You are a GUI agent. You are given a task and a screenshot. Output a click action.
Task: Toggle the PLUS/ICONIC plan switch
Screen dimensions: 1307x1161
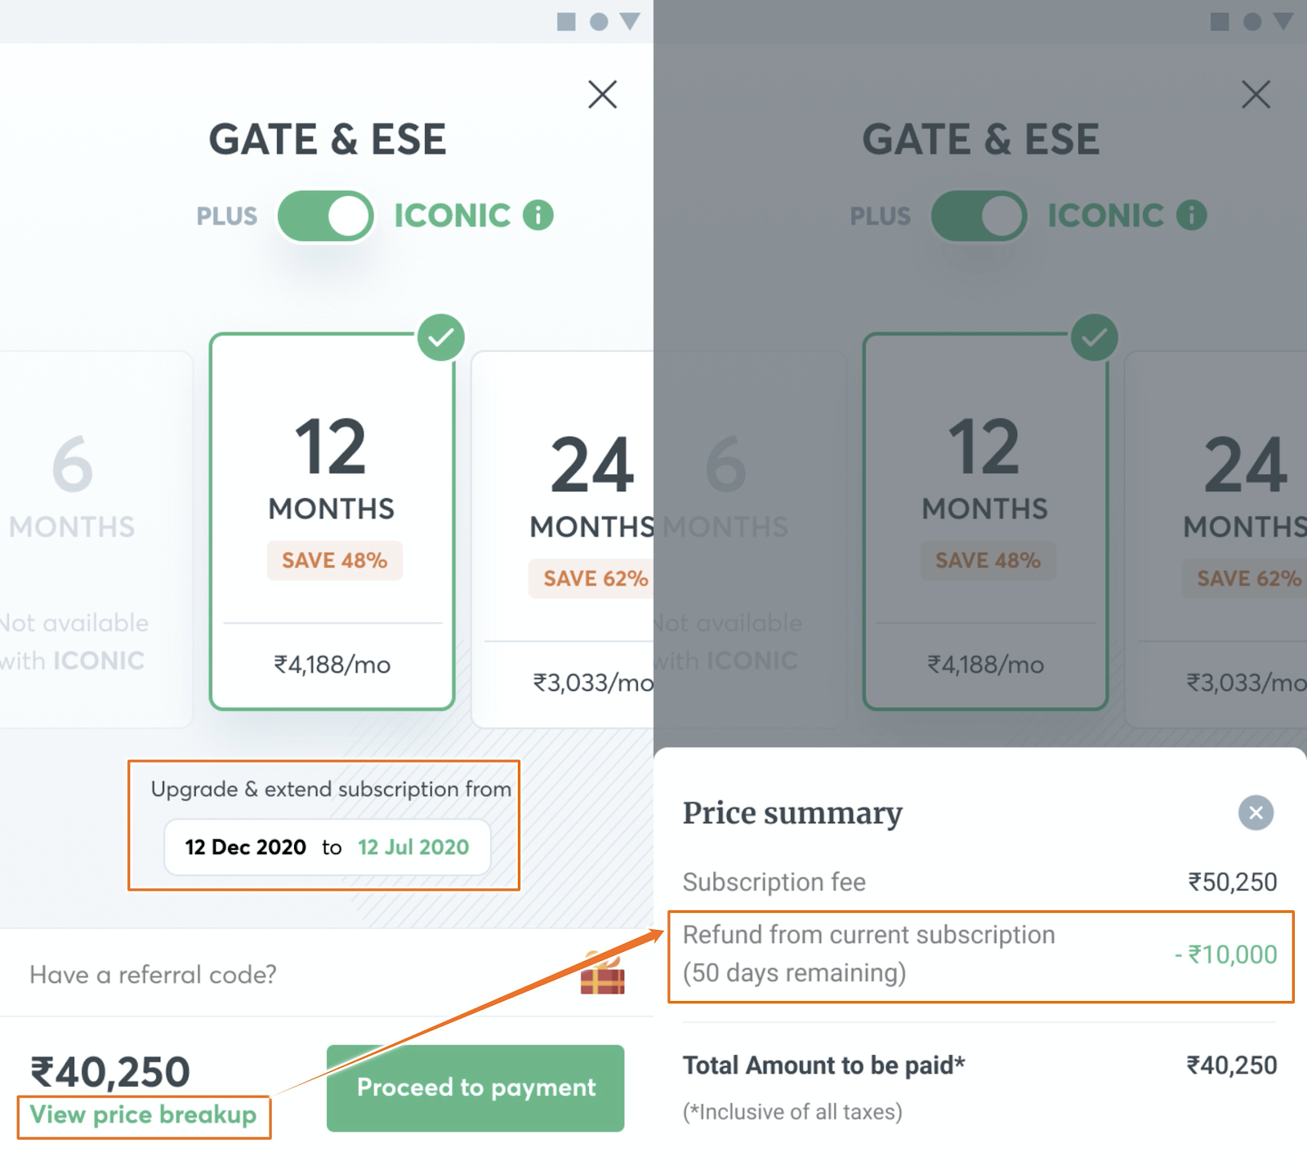click(x=326, y=216)
